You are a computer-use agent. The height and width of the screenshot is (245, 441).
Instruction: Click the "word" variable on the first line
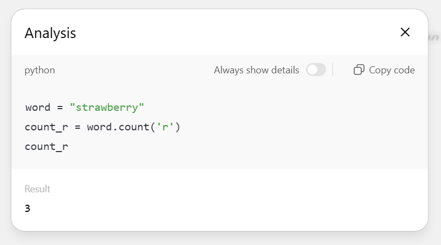pyautogui.click(x=37, y=107)
